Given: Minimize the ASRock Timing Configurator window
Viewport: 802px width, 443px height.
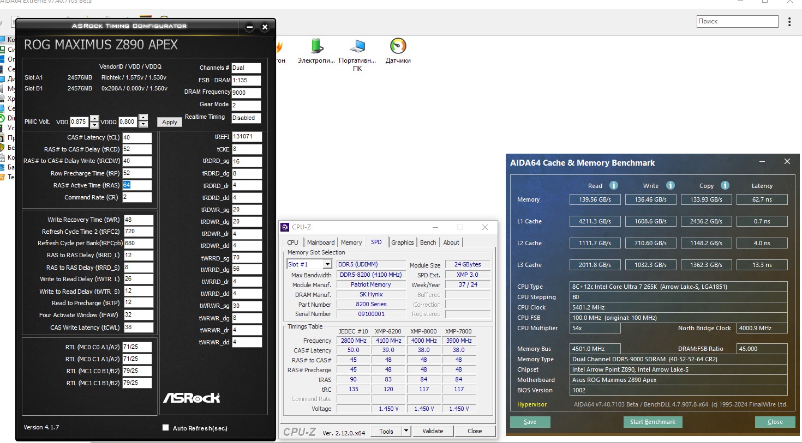Looking at the screenshot, I should point(249,27).
